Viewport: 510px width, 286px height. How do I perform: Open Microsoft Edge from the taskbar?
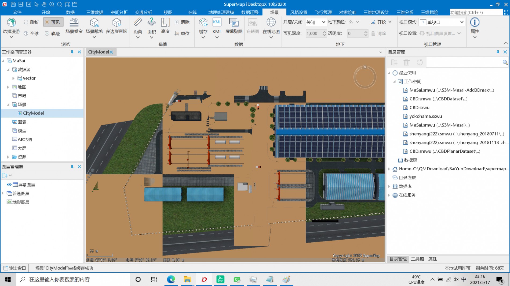[171, 280]
